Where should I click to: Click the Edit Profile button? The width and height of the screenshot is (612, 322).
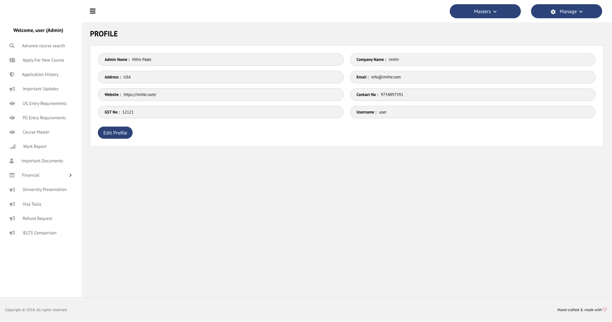click(x=115, y=133)
